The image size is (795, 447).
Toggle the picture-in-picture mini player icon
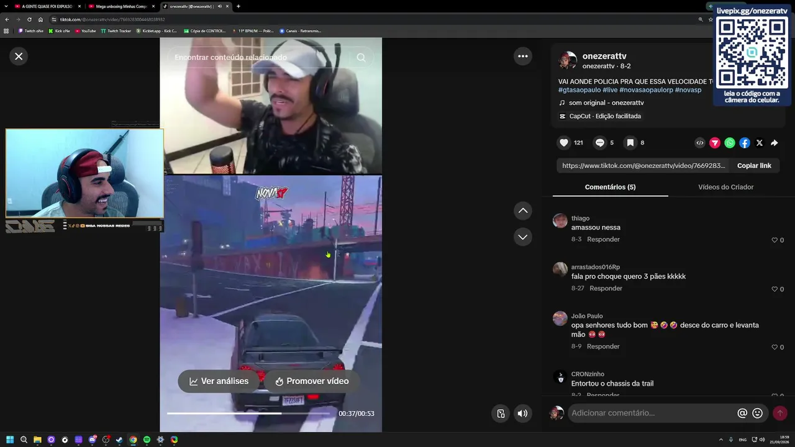[501, 413]
